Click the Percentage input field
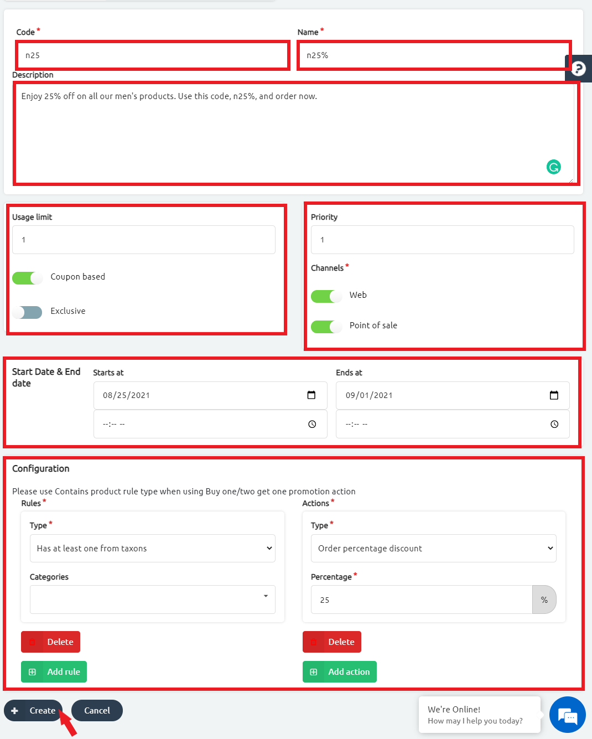 click(422, 600)
